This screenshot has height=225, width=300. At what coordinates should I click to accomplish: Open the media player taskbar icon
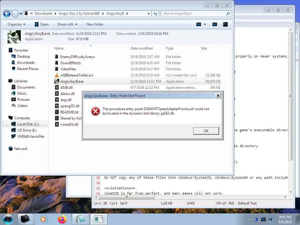pyautogui.click(x=43, y=219)
